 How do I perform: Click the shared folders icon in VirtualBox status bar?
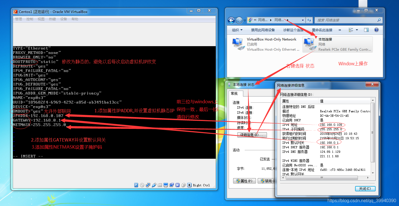pos(160,185)
